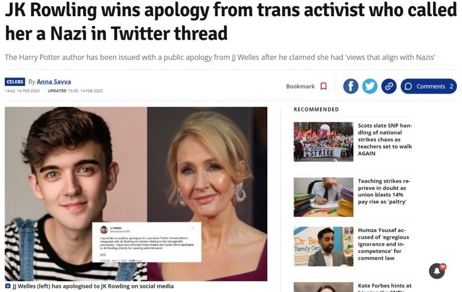This screenshot has height=292, width=462.
Task: Open Teaching strikes reprieve in doubt story
Action: (x=384, y=192)
